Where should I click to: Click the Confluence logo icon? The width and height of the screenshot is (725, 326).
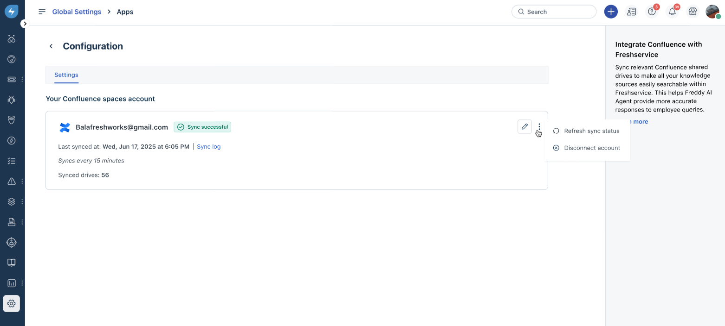tap(65, 127)
